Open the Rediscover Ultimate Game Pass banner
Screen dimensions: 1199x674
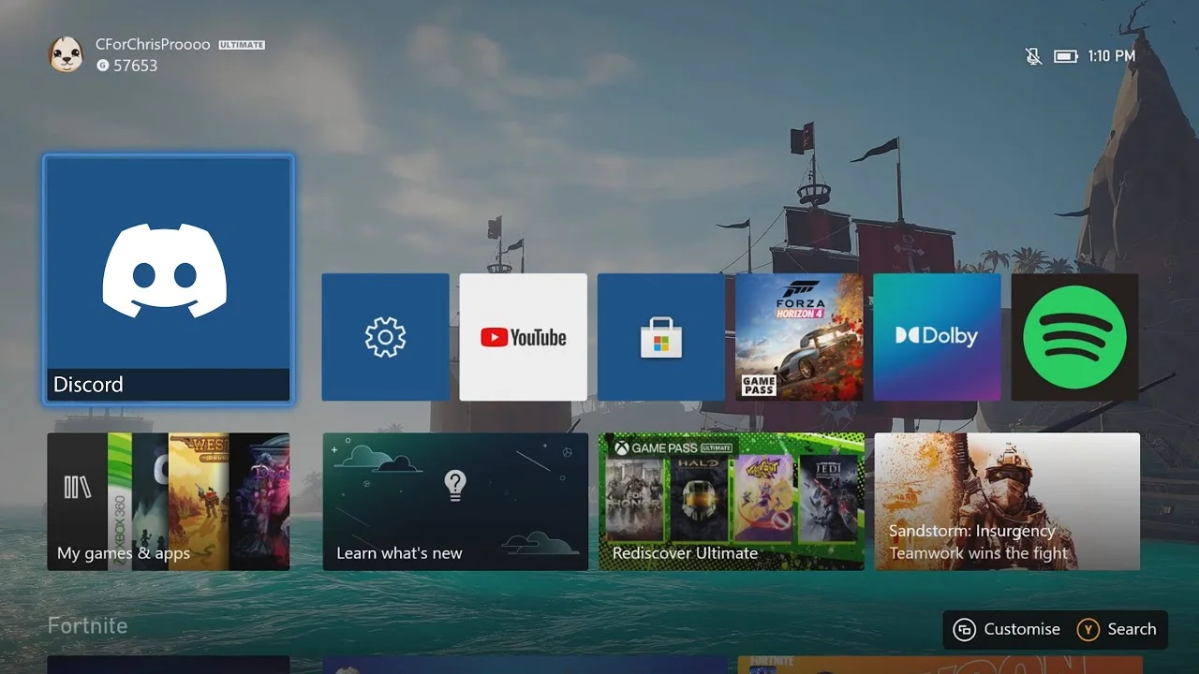730,502
